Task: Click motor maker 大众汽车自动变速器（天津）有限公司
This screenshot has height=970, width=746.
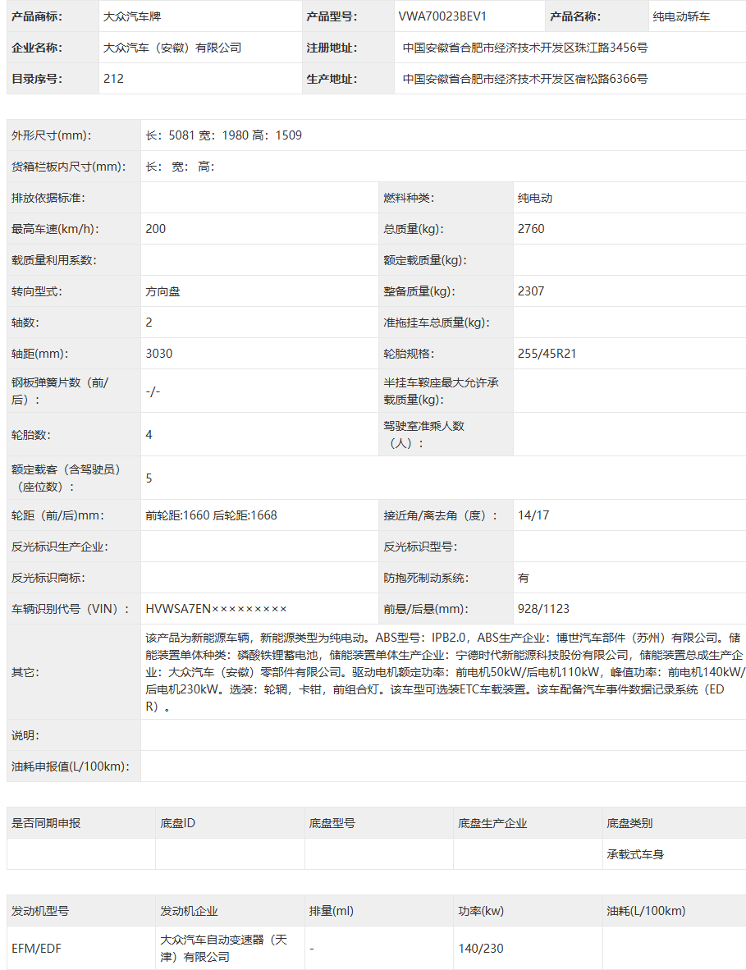Action: click(224, 949)
